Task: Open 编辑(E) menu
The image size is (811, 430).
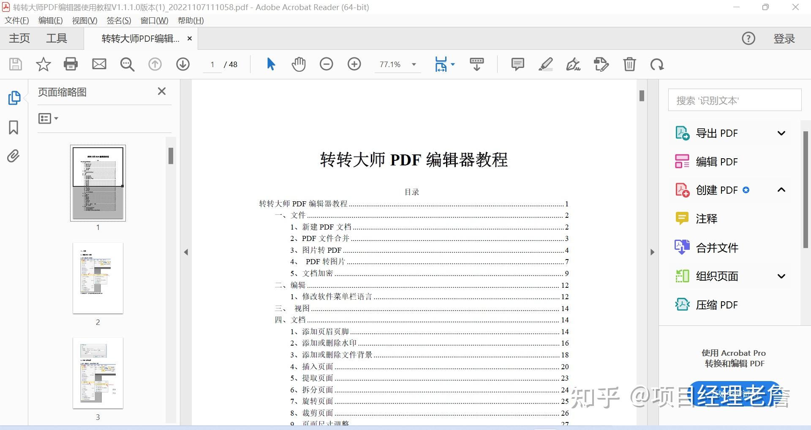Action: point(50,21)
